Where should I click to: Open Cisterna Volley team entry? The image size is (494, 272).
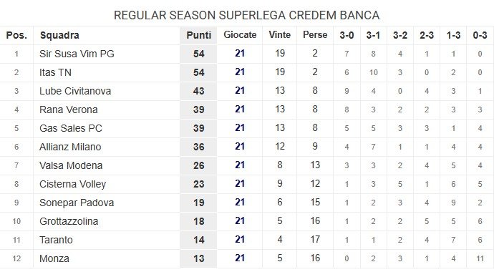tap(72, 184)
